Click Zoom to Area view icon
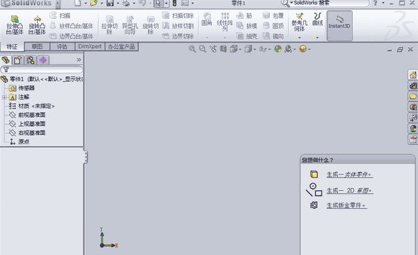The height and width of the screenshot is (255, 418). pyautogui.click(x=203, y=49)
